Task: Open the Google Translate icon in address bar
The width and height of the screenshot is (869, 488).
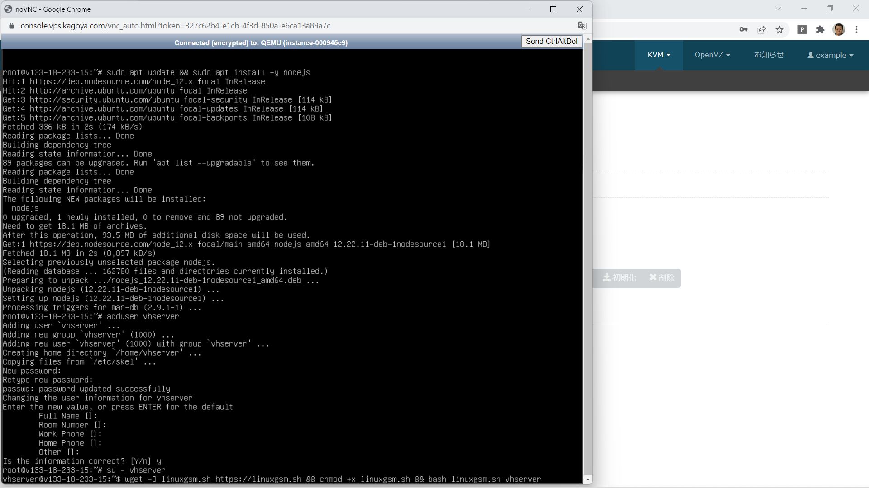Action: tap(582, 26)
